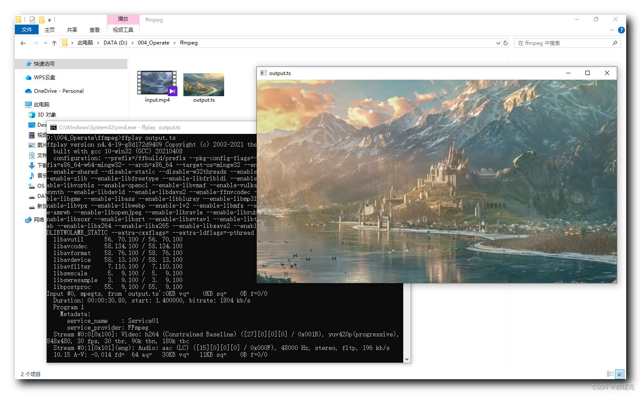
Task: Click the input.mp4 file name label
Action: 157,100
